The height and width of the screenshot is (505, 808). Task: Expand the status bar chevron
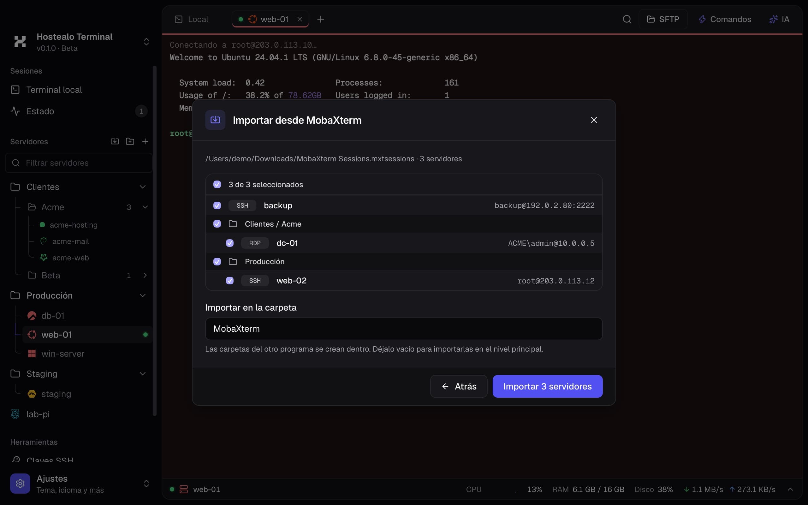click(x=790, y=489)
